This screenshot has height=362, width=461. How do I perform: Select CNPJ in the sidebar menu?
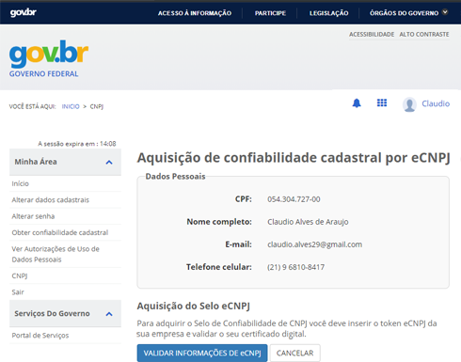pyautogui.click(x=20, y=275)
